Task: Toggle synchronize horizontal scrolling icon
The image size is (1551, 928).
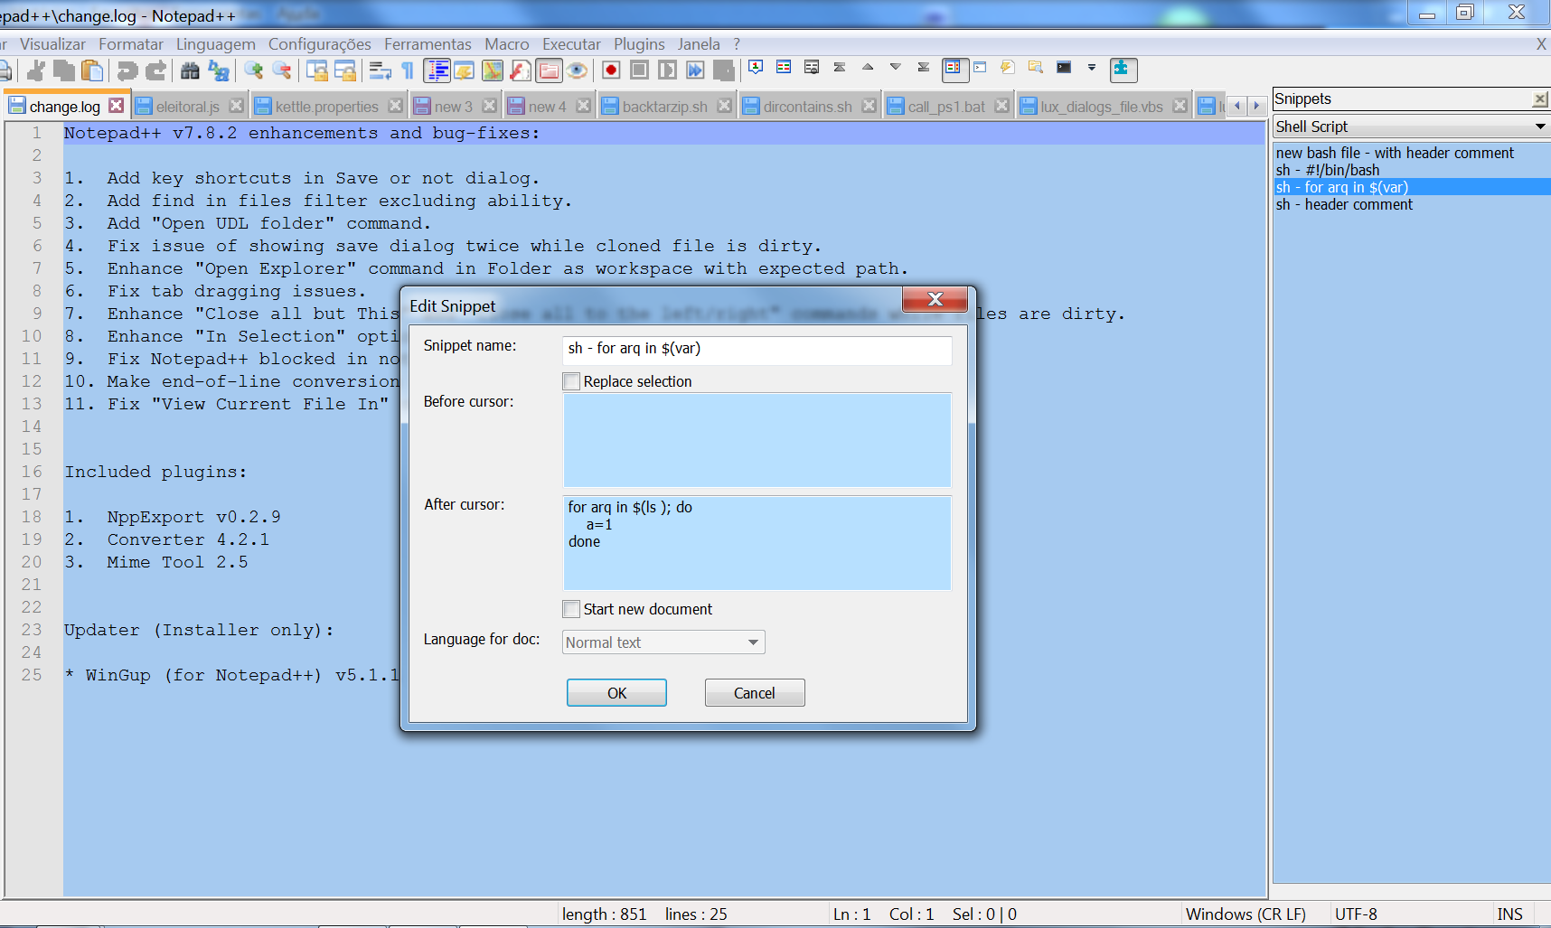Action: [x=345, y=70]
